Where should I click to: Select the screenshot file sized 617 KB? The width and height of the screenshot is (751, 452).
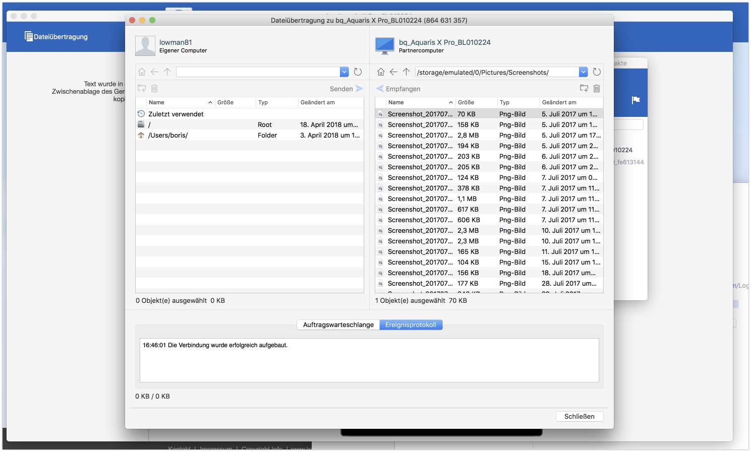click(489, 209)
